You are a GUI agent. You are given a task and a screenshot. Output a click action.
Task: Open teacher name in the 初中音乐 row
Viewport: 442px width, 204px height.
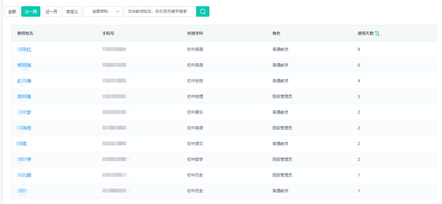(24, 112)
